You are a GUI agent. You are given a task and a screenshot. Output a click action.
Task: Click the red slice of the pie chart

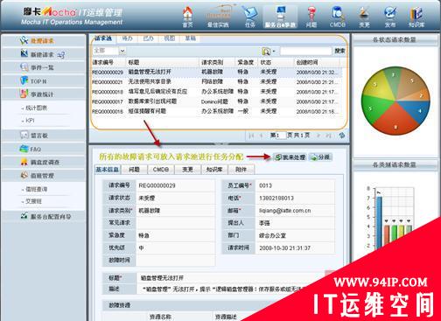click(395, 121)
